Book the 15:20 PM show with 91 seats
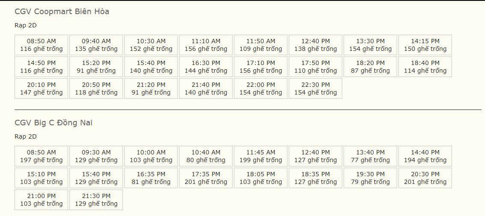The width and height of the screenshot is (485, 216). click(96, 67)
